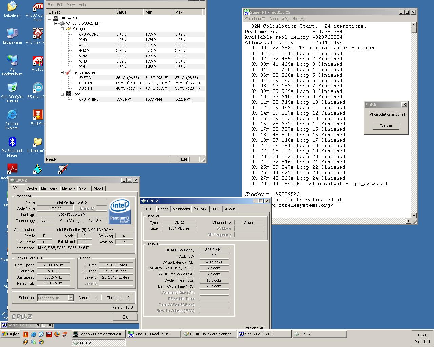
Task: Collapse the Fans tree section
Action: click(62, 94)
